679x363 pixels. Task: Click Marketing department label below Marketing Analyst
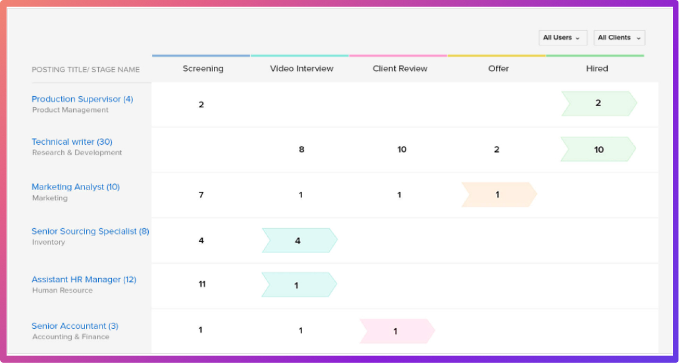pos(50,198)
